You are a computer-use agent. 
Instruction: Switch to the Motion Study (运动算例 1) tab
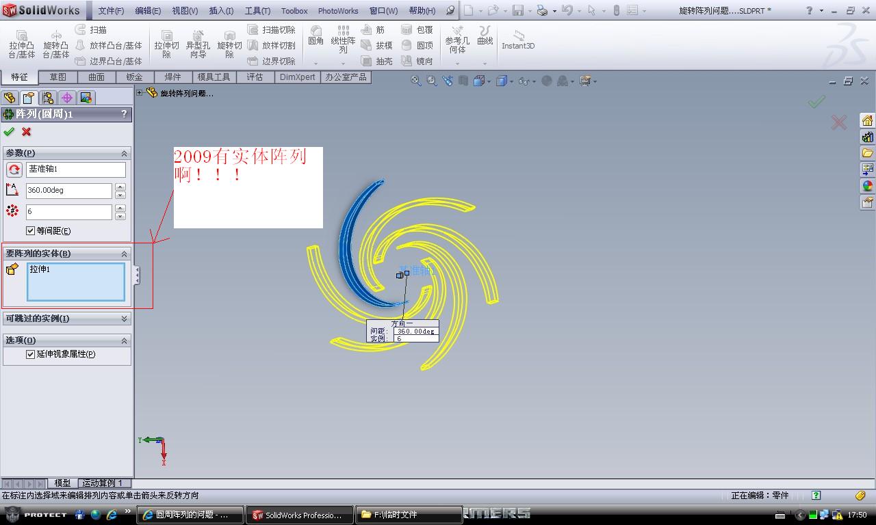click(103, 483)
